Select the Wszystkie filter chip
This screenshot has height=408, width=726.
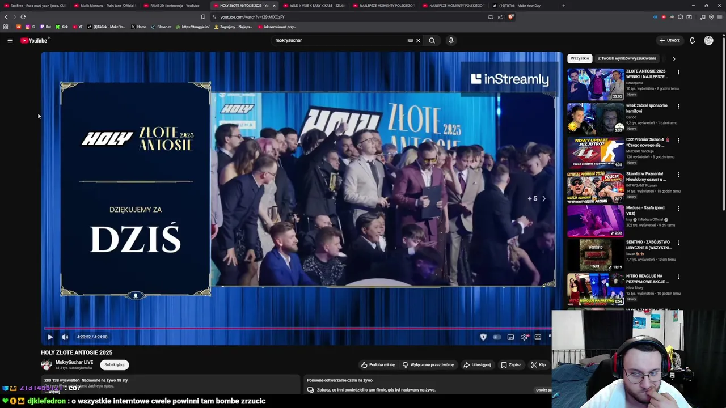click(580, 58)
